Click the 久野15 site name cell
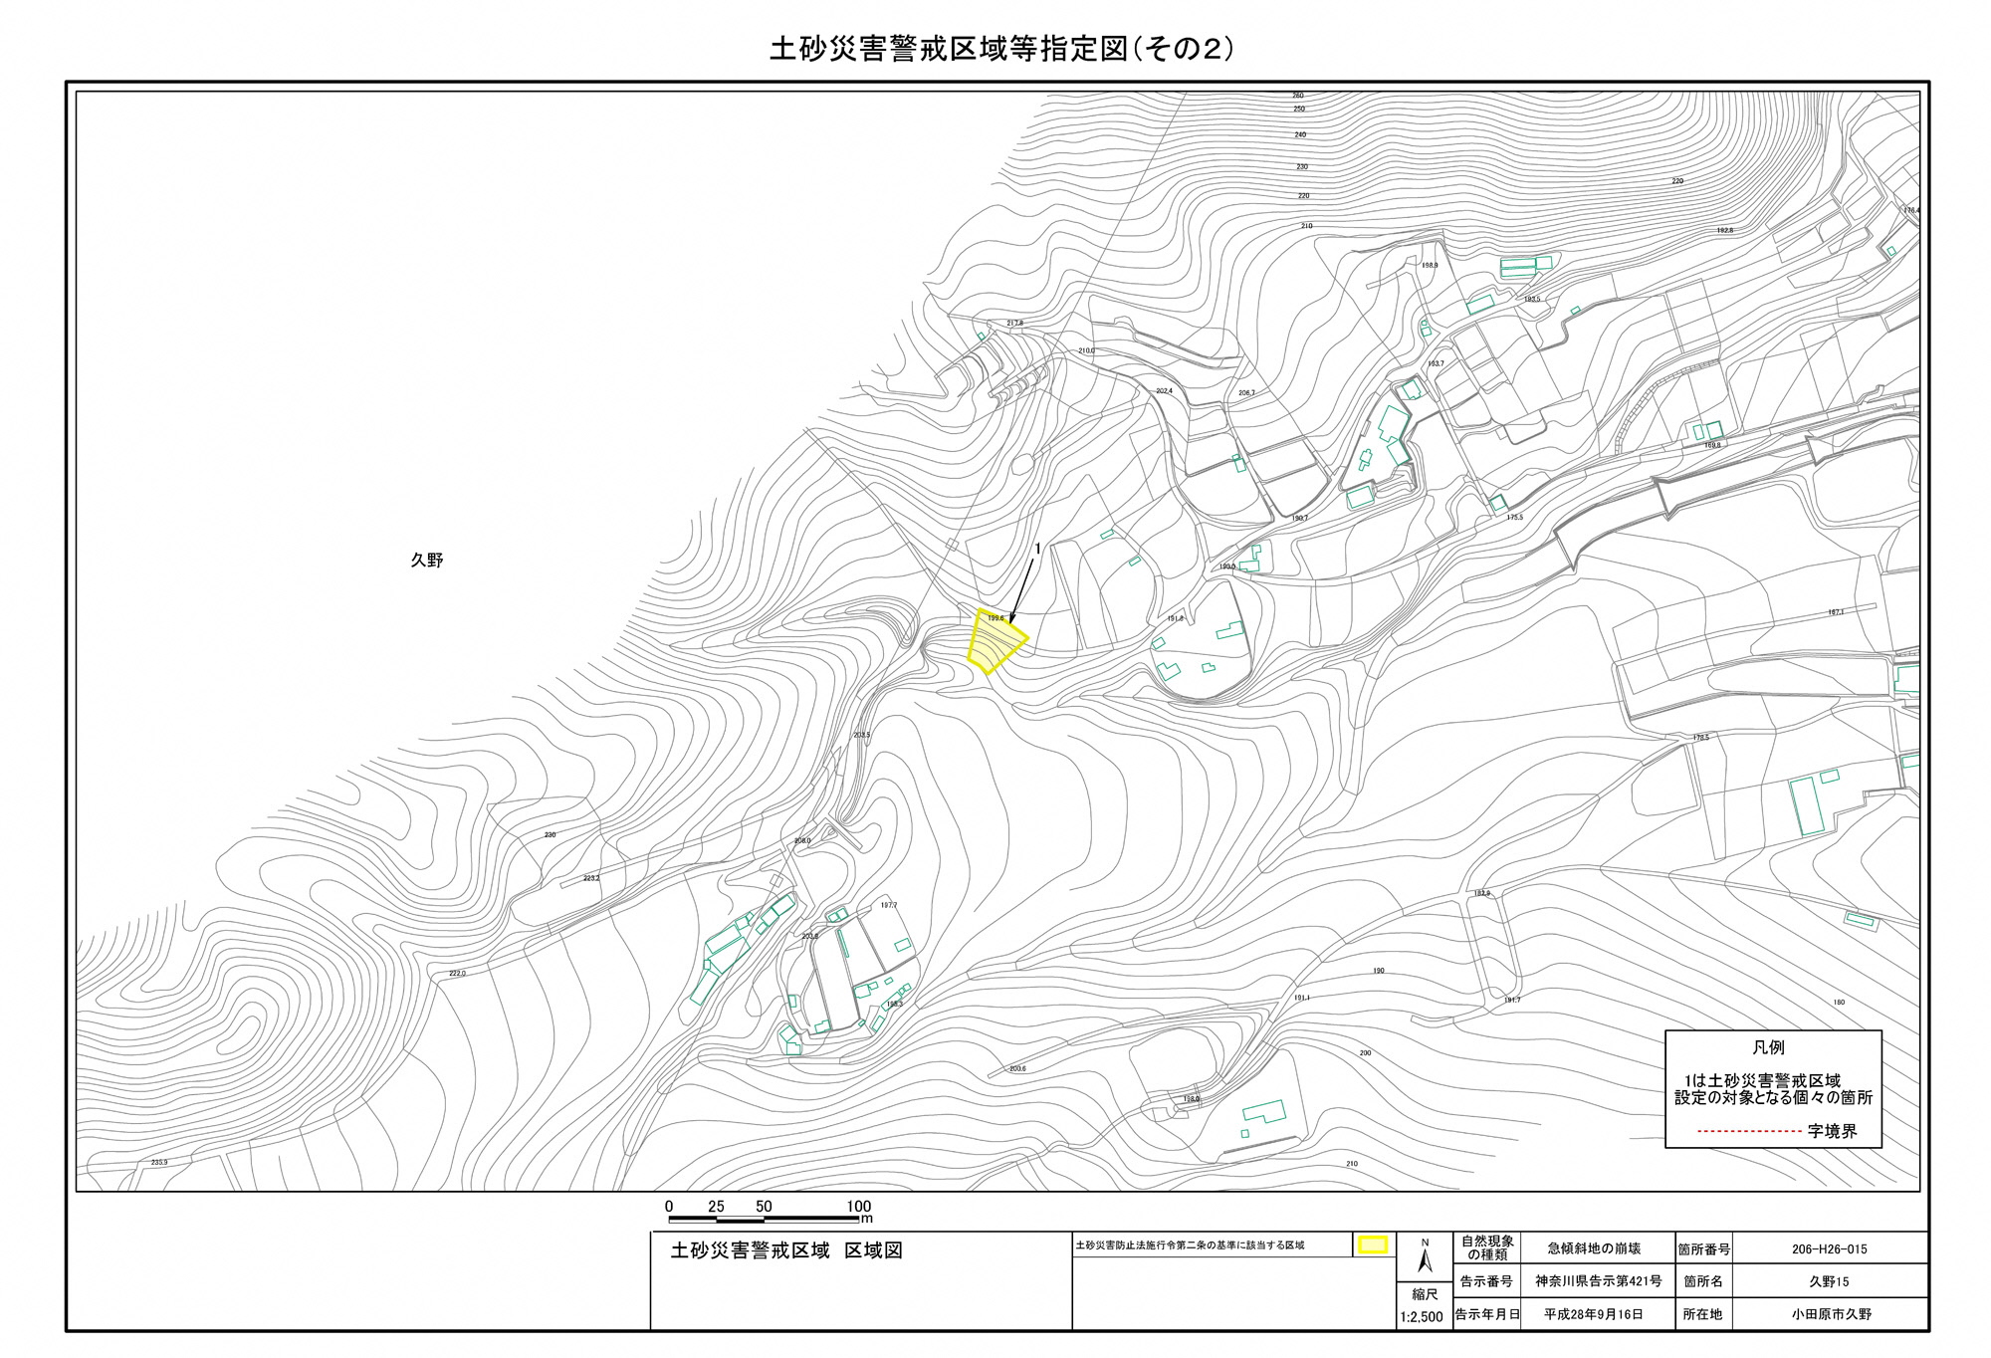1991x1358 pixels. (x=1829, y=1281)
